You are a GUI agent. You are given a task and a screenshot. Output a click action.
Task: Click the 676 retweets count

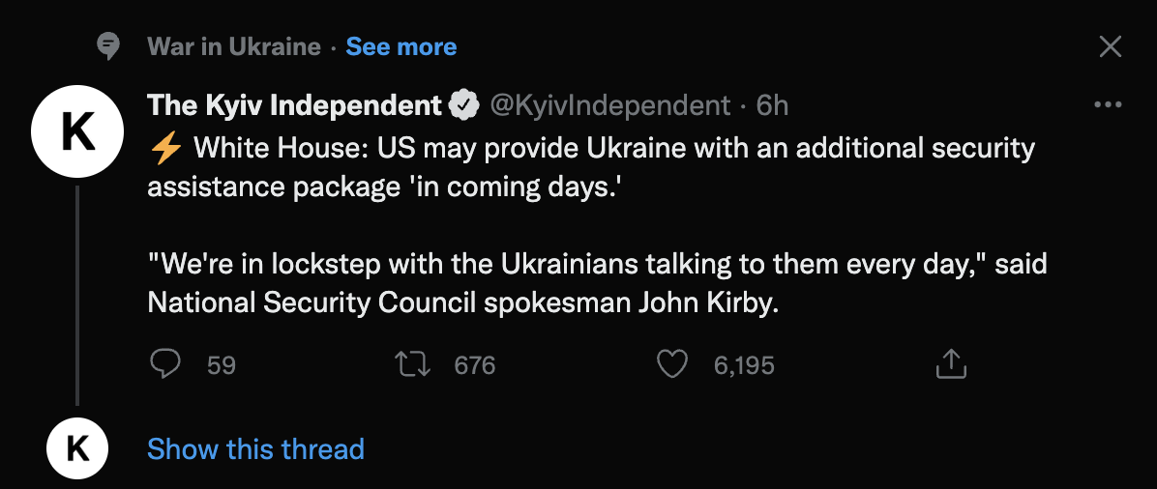pyautogui.click(x=474, y=364)
